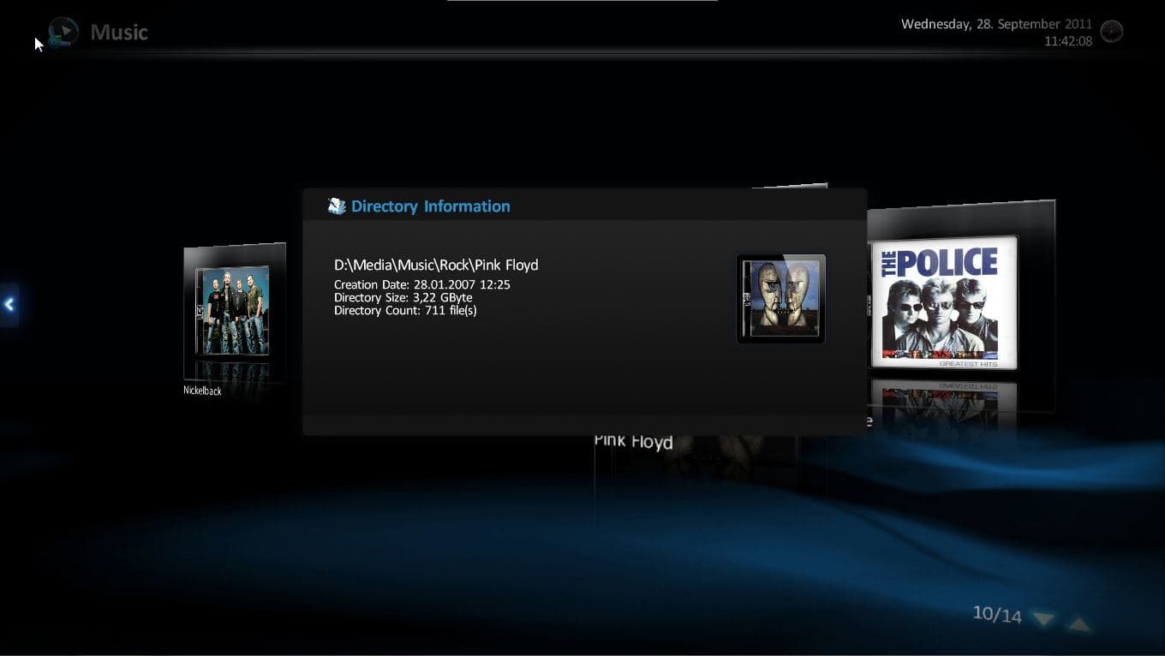Click Directory Size: 3,22 GByte line
The height and width of the screenshot is (656, 1165).
(403, 297)
